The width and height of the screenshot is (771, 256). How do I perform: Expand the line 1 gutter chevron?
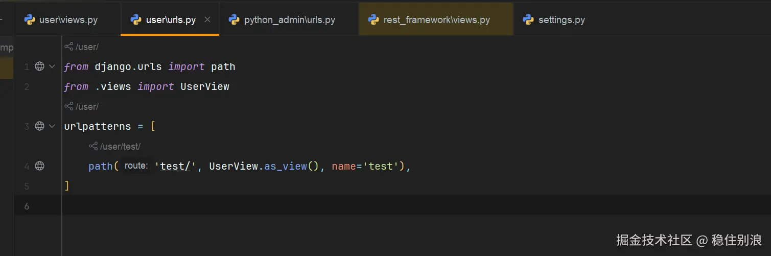click(52, 66)
